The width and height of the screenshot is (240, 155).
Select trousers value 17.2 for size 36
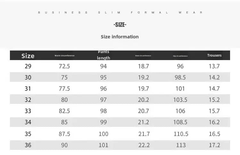(x=214, y=145)
